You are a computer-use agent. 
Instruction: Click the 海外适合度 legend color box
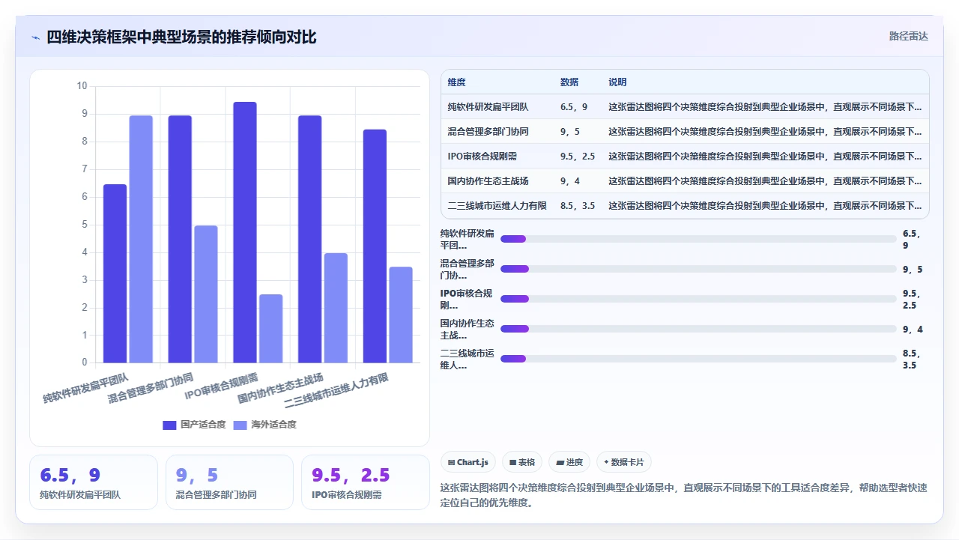pyautogui.click(x=240, y=425)
